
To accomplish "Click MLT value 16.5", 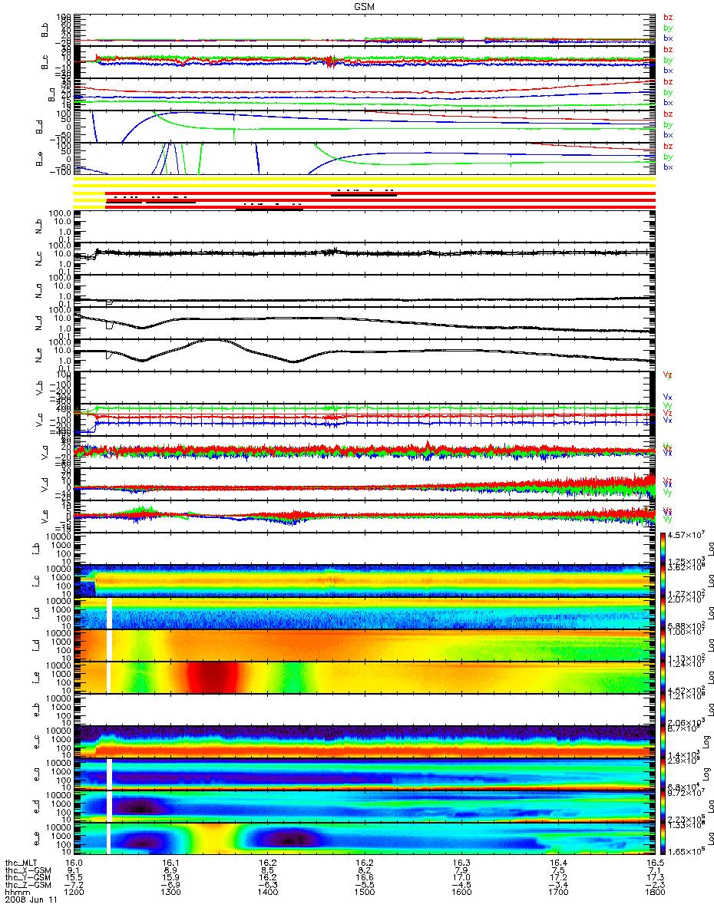I will pos(654,862).
